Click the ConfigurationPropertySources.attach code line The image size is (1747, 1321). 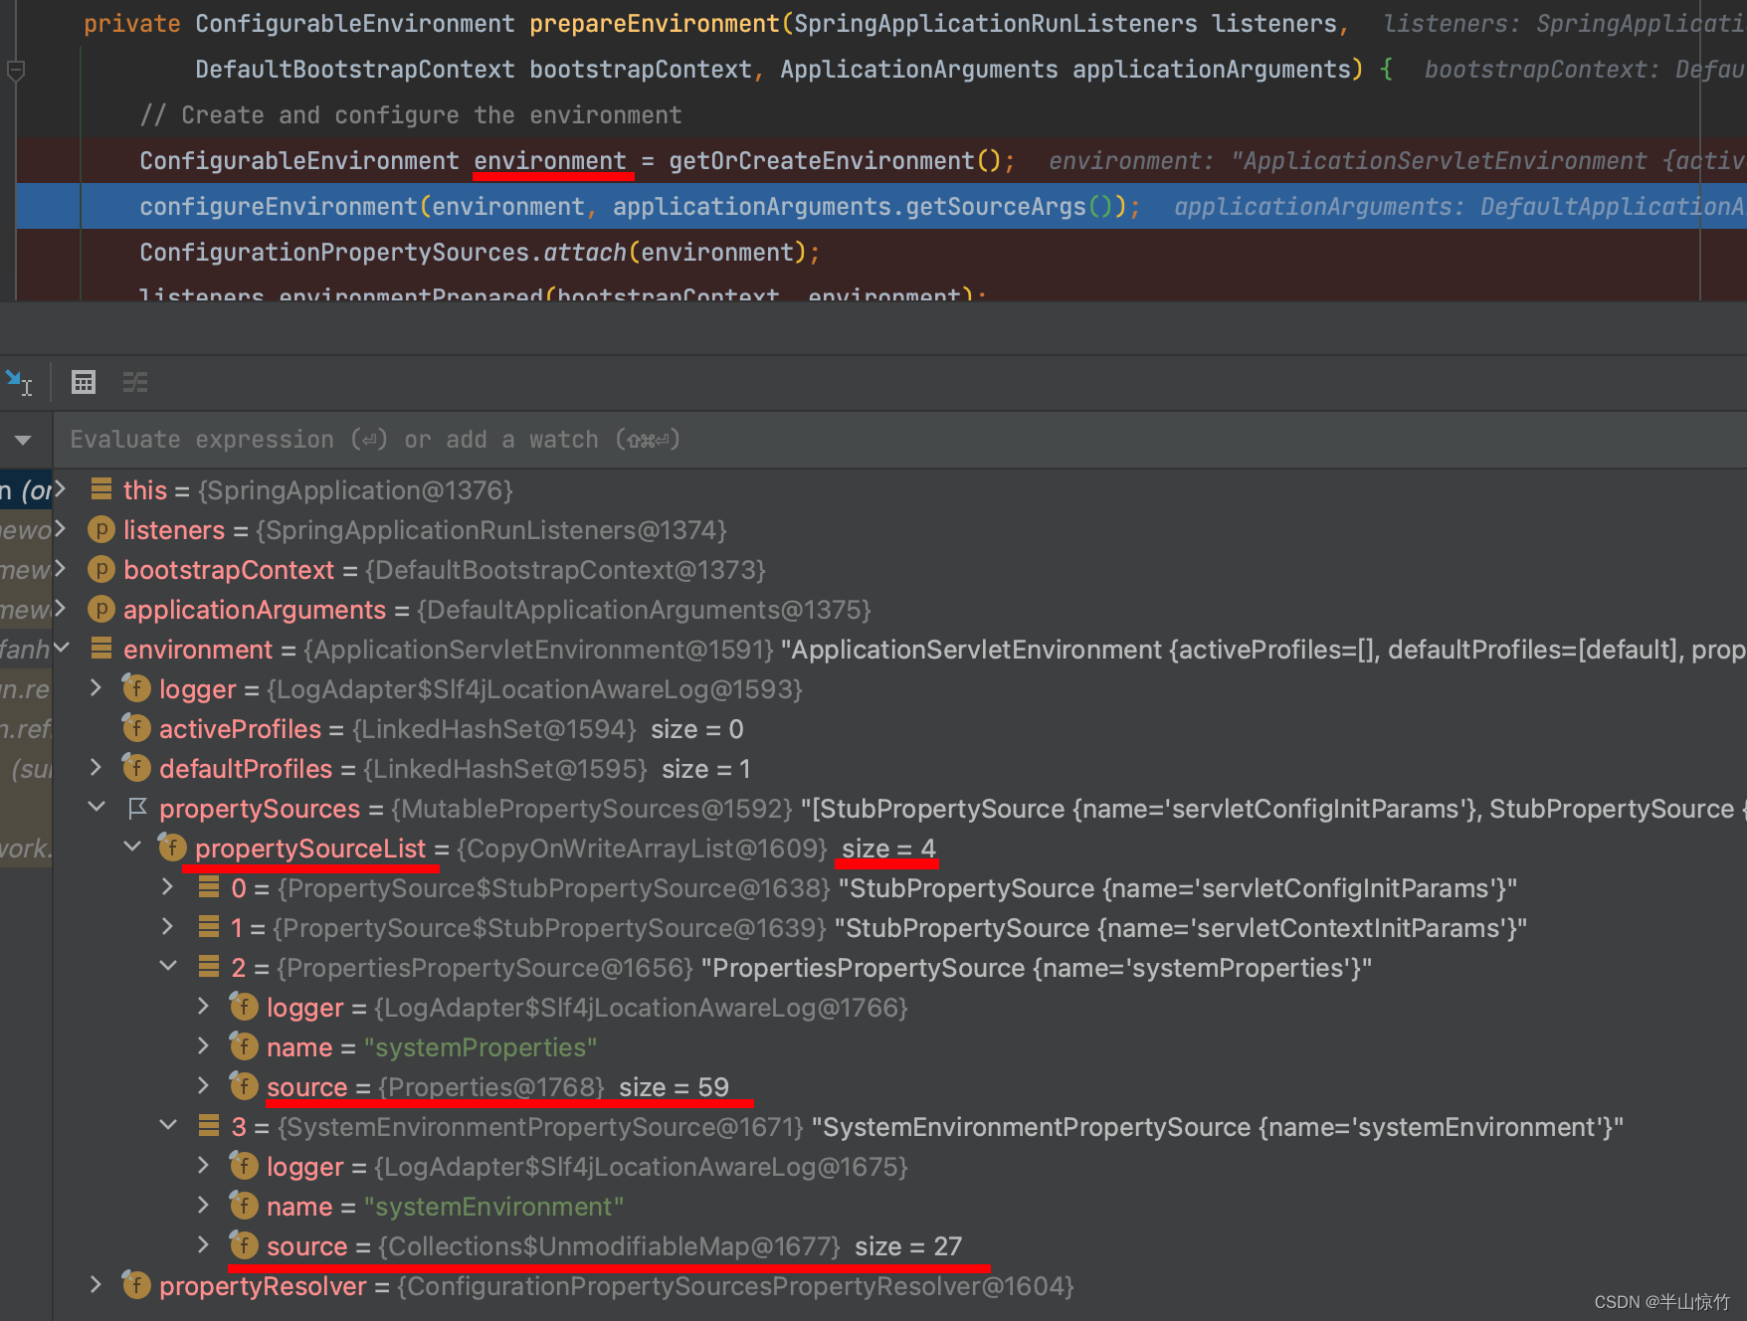[479, 252]
